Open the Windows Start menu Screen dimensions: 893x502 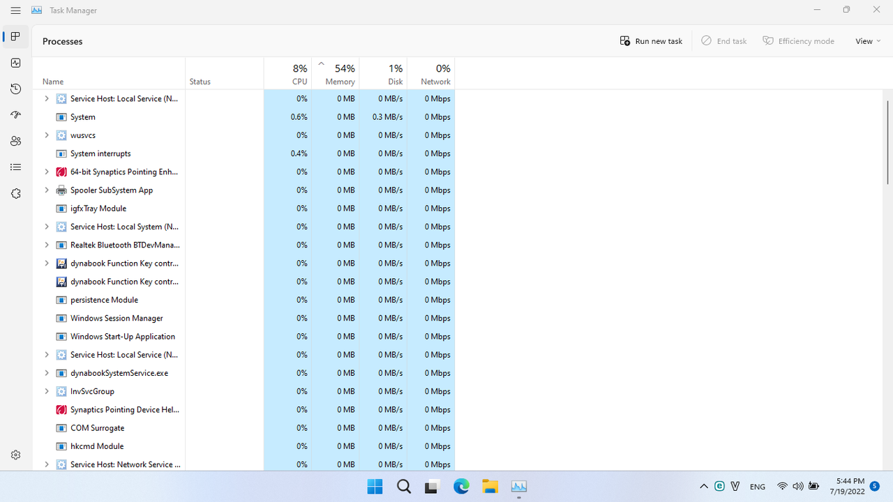pyautogui.click(x=375, y=486)
